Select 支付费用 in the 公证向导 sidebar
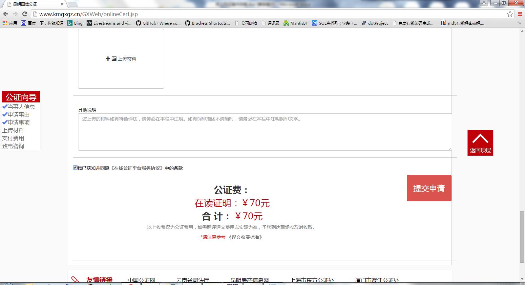 pos(13,138)
